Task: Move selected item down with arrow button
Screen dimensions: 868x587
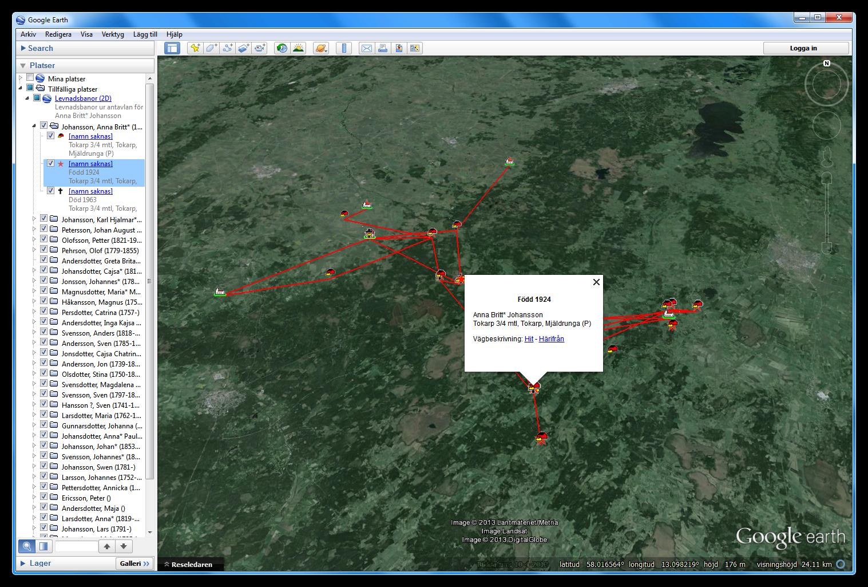Action: point(124,546)
